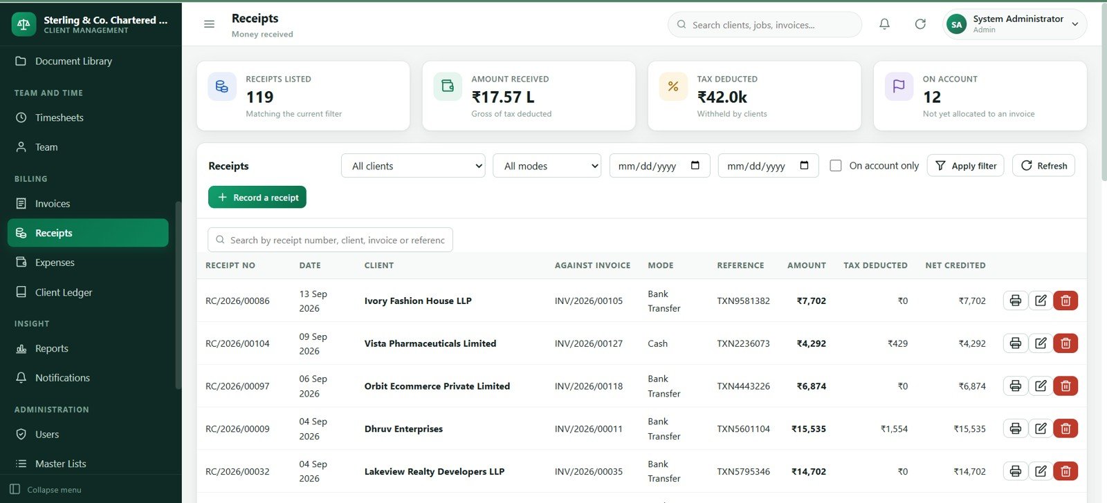Viewport: 1107px width, 503px height.
Task: Delete receipt RC/2026/00086
Action: [x=1065, y=301]
